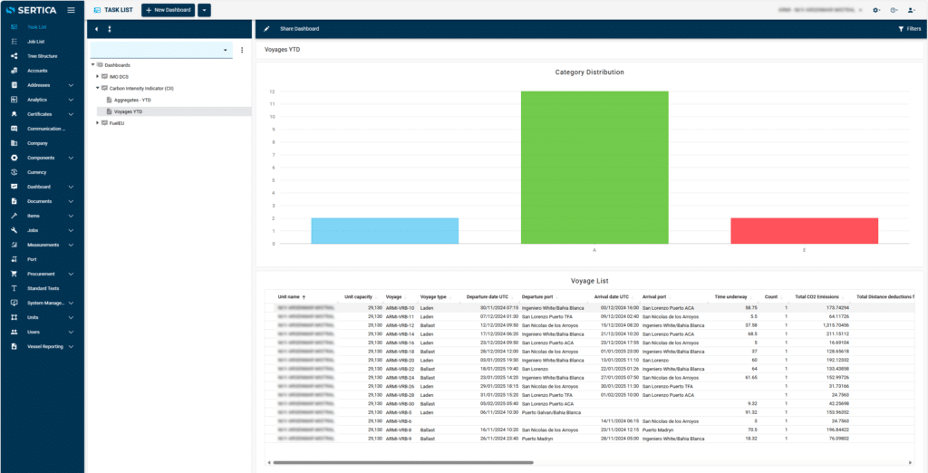Click the Documents sidebar icon

(x=14, y=201)
